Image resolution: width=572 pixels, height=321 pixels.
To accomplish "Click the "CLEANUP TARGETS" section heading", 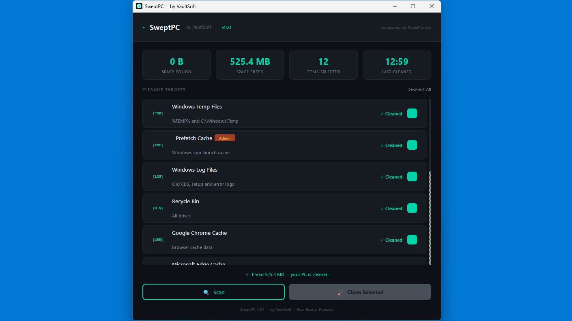I will [x=164, y=89].
